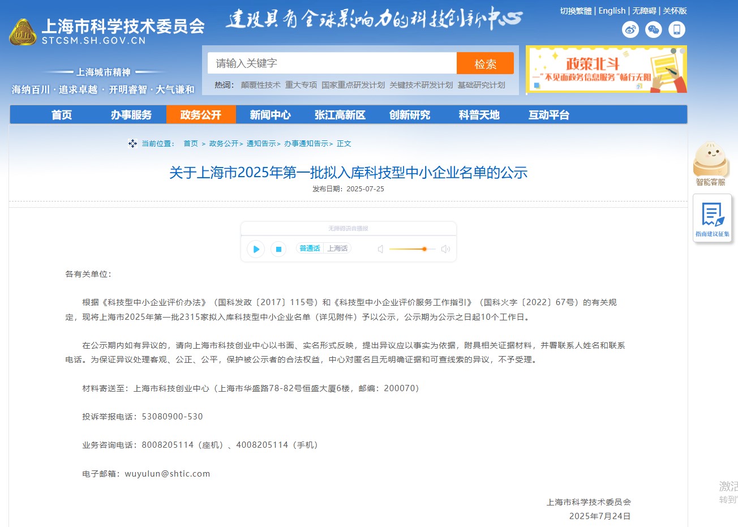Play the voice broadcast audio
This screenshot has height=527, width=738.
coord(256,249)
